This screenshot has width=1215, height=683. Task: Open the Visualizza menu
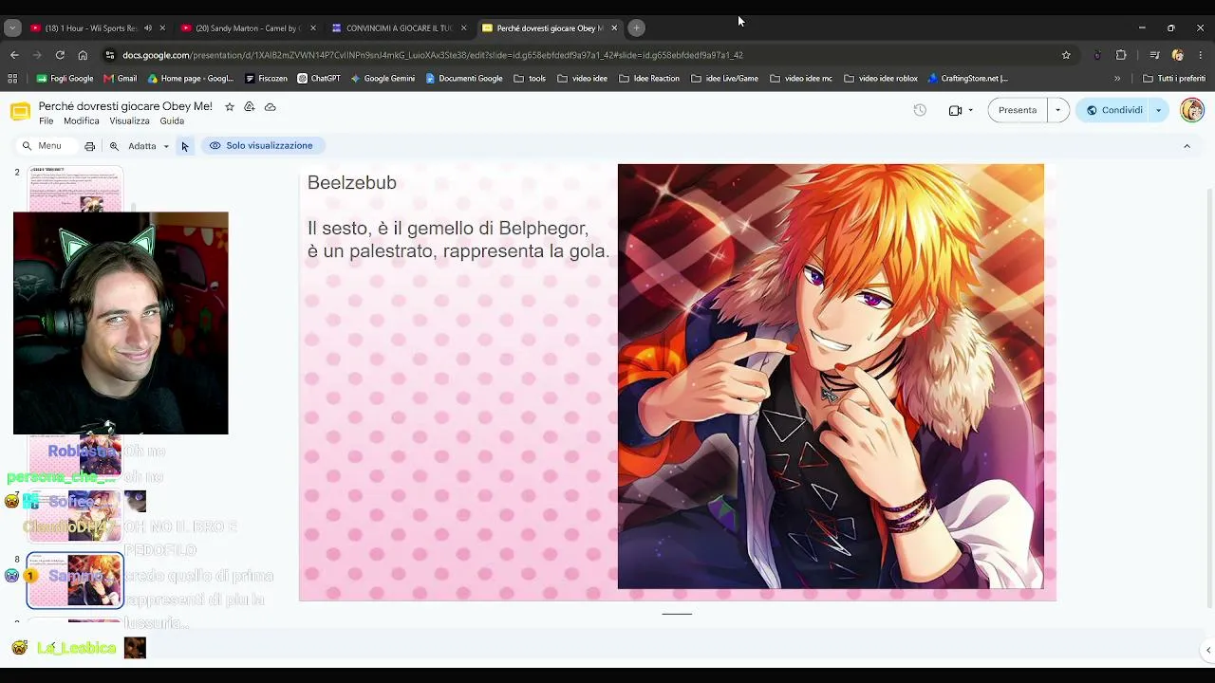tap(129, 121)
